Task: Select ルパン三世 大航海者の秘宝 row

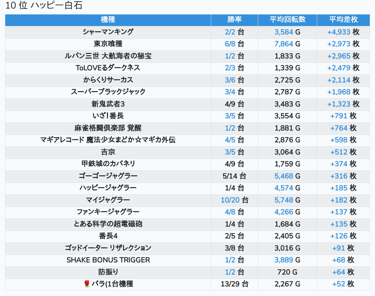Action: (108, 56)
